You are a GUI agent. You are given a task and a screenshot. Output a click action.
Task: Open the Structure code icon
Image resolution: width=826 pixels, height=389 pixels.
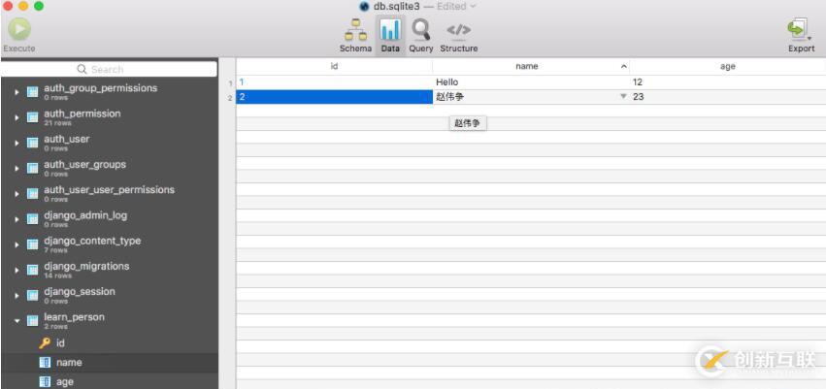coord(459,30)
